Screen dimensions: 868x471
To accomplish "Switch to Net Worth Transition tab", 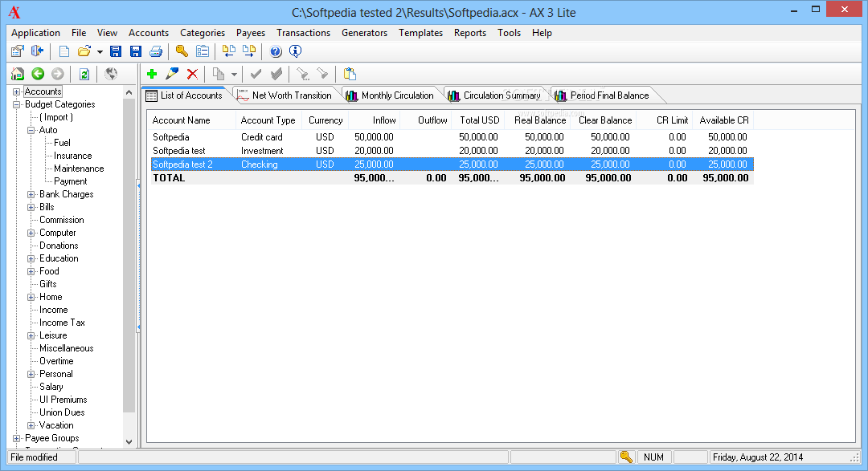I will [285, 95].
